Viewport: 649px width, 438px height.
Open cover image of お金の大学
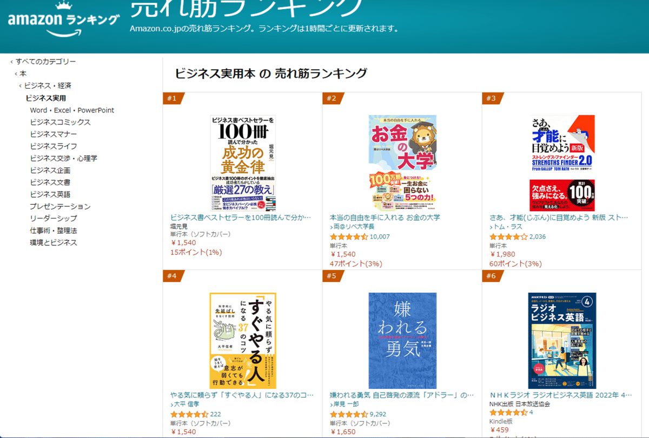tap(402, 163)
